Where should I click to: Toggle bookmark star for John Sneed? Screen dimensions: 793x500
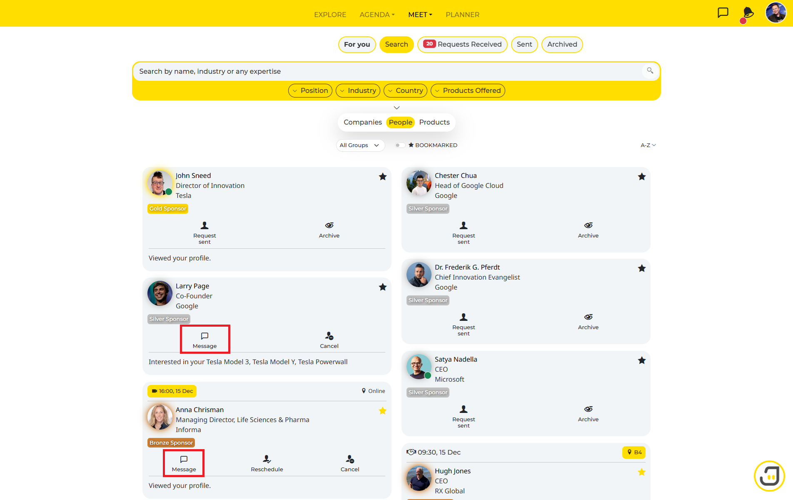[x=383, y=177]
